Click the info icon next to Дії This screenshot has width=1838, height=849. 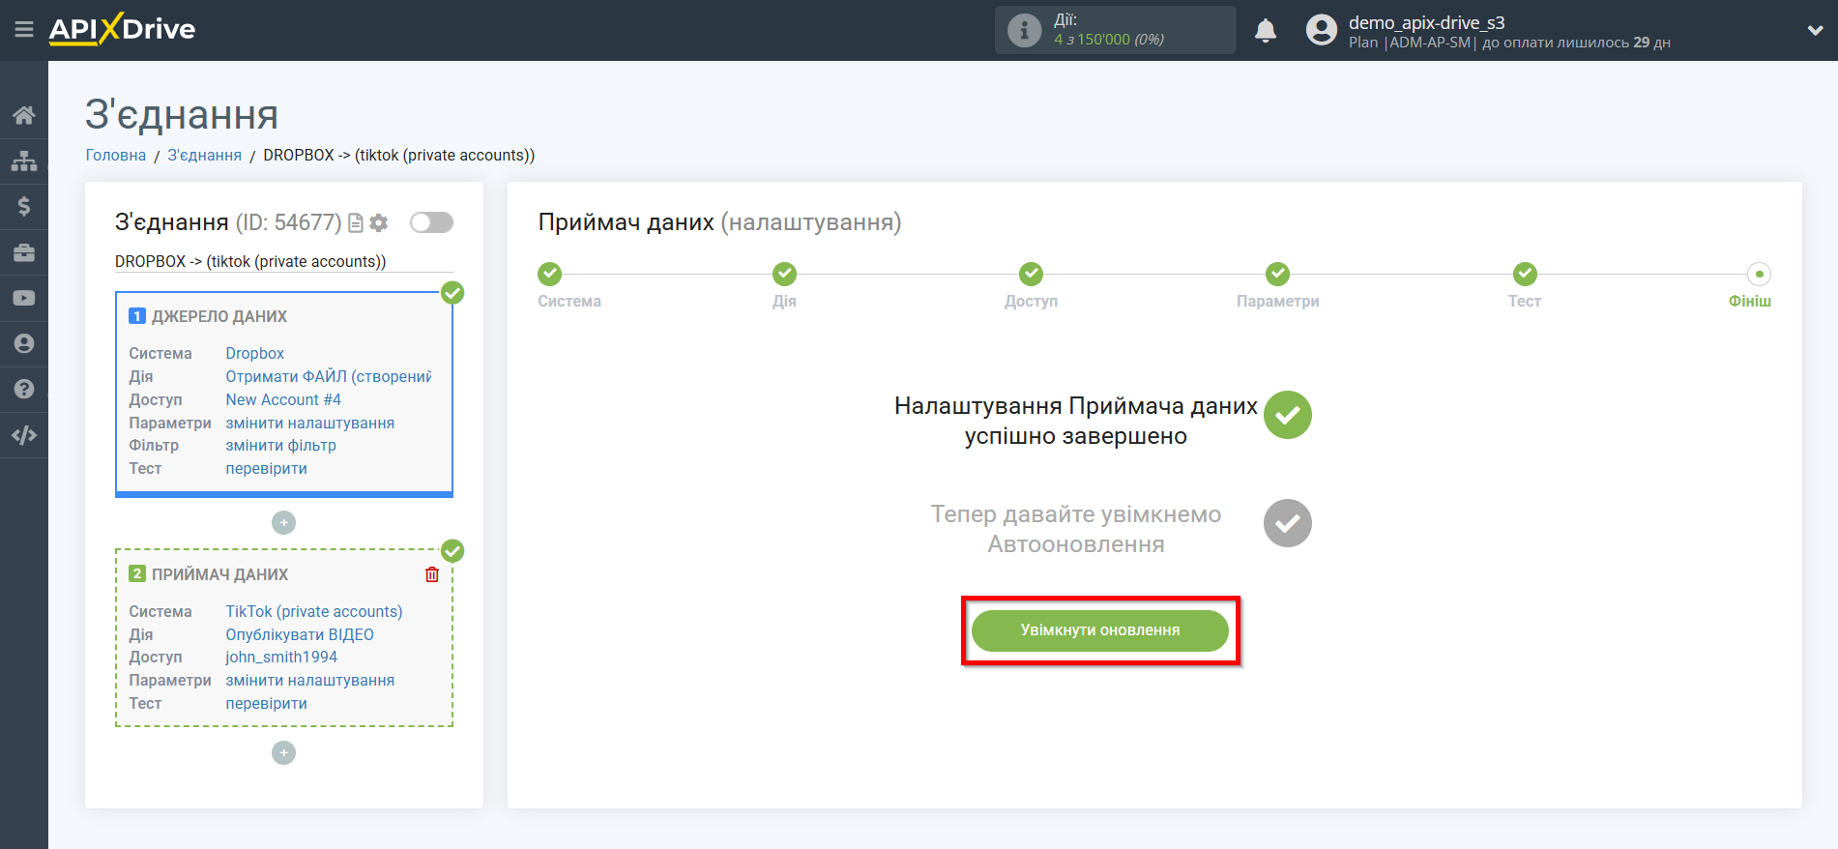pyautogui.click(x=1024, y=30)
